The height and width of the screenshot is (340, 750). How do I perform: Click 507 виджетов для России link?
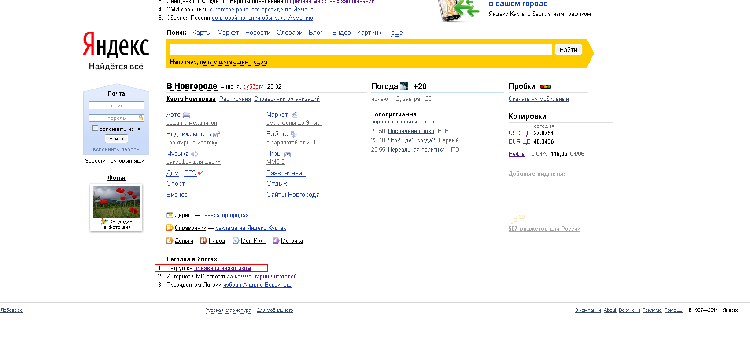tap(544, 229)
